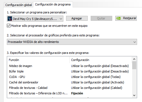Switch to the Configuración global tab
Screen dimensions: 142x102
click(19, 5)
